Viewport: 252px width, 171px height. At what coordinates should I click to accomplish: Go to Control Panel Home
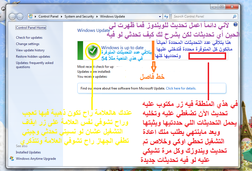(x=31, y=28)
